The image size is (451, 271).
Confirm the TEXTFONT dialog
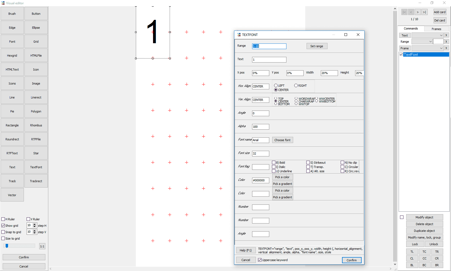(352, 260)
